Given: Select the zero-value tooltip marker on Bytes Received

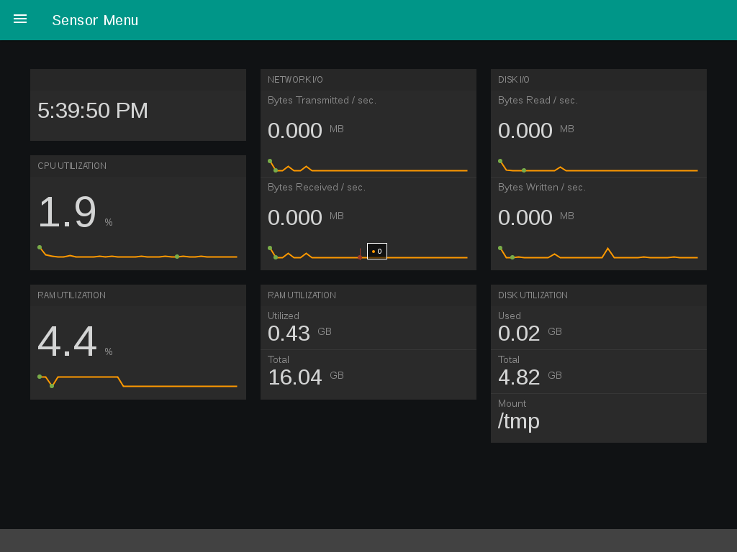Looking at the screenshot, I should coord(376,251).
